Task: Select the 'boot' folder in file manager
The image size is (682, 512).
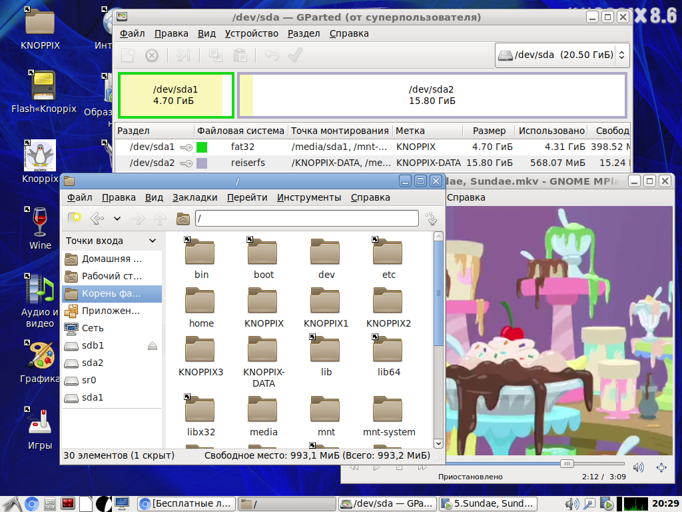Action: click(263, 259)
